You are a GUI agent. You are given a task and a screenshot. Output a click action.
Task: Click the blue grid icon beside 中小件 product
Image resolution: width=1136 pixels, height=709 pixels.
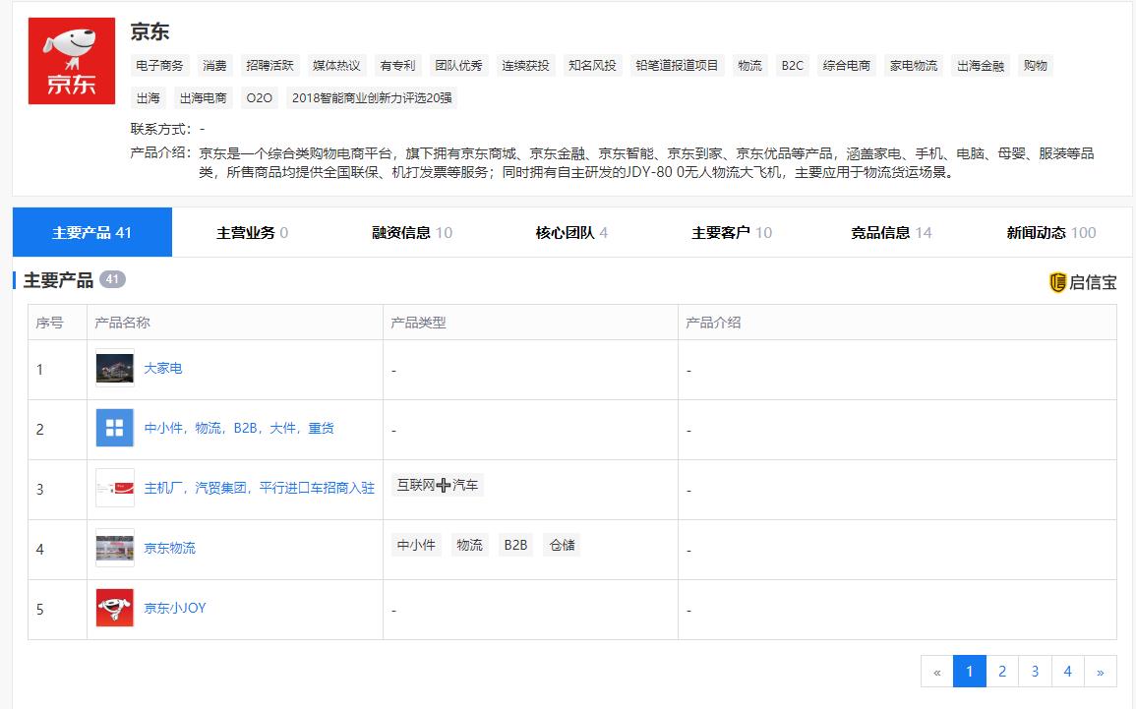click(114, 427)
